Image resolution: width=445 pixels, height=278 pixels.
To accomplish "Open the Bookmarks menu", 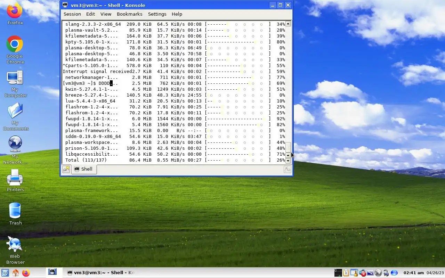I will [129, 14].
